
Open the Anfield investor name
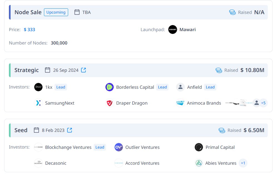194,87
